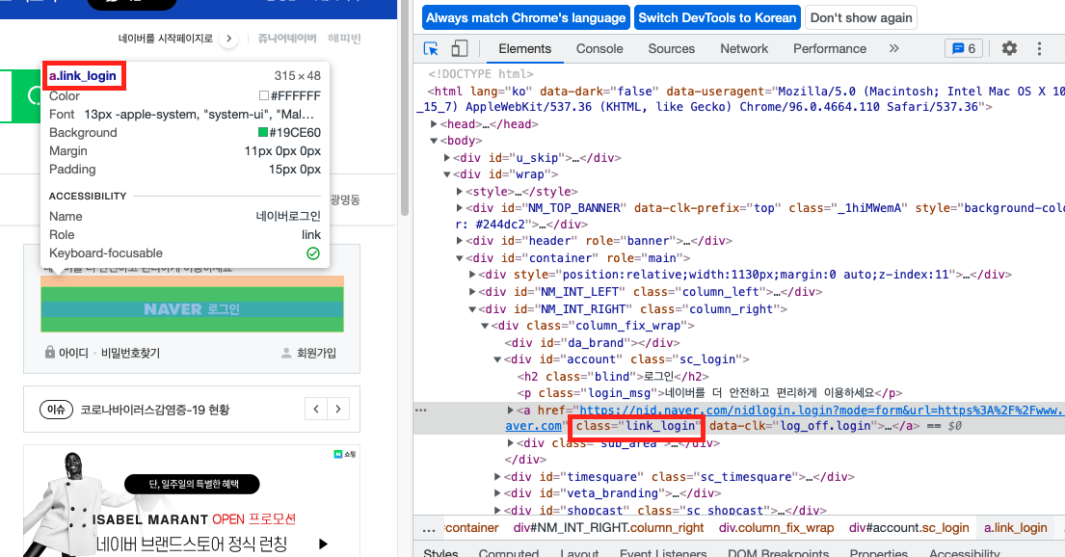This screenshot has height=557, width=1065.
Task: Expand the style element node
Action: tap(460, 192)
